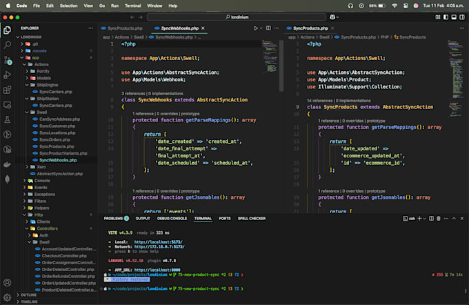Open the APP_URL localhost:8000 link
Image resolution: width=469 pixels, height=305 pixels.
(x=157, y=270)
